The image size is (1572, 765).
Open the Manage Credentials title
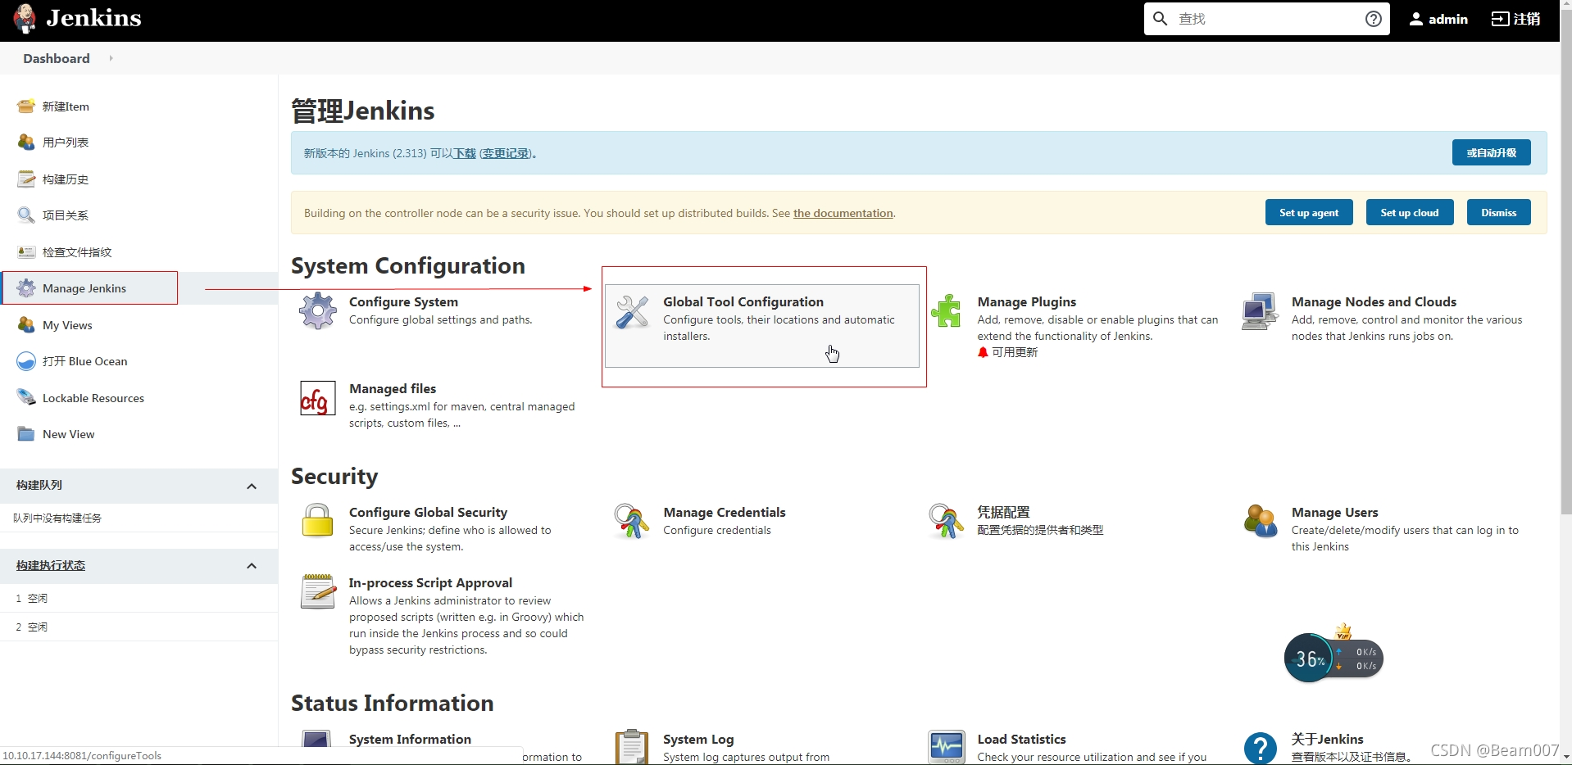tap(725, 512)
